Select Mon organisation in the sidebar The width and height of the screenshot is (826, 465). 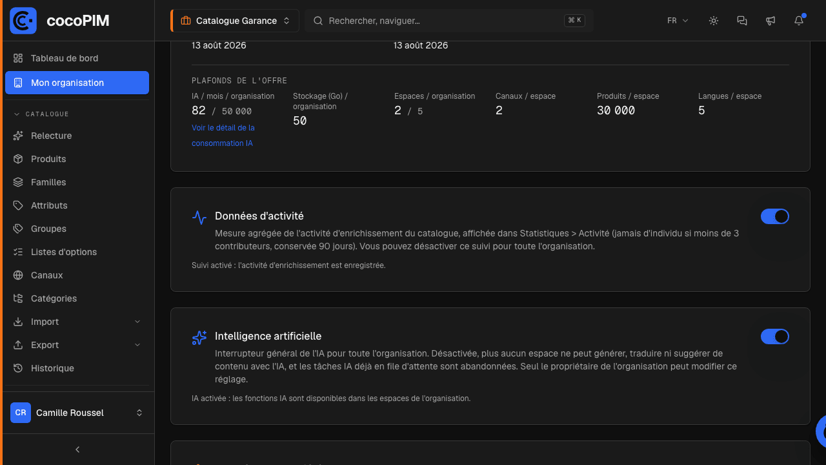77,83
